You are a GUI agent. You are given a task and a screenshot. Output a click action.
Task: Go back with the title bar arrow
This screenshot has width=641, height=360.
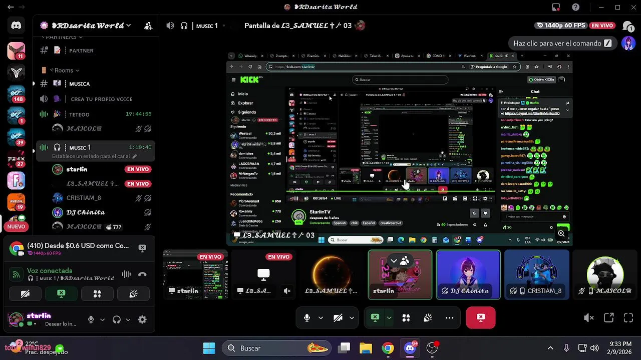coord(11,7)
